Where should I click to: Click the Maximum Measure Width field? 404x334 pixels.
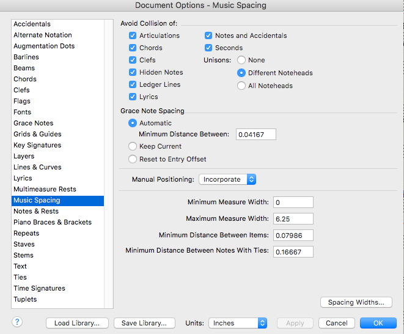[x=292, y=218]
